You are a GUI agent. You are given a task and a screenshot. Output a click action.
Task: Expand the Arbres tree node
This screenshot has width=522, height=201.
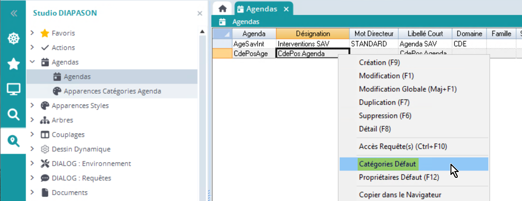pos(32,120)
